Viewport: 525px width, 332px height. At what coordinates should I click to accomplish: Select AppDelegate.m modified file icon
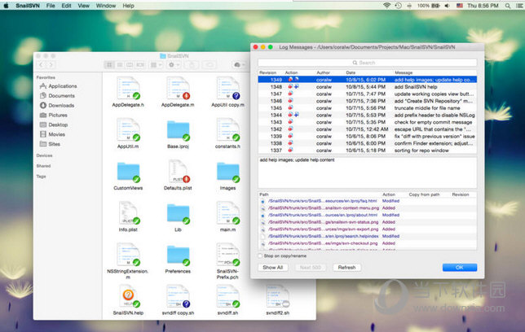point(178,88)
